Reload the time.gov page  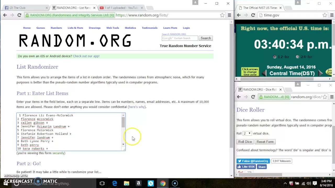point(253,15)
